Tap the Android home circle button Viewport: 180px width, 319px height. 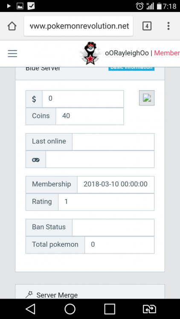[70, 309]
